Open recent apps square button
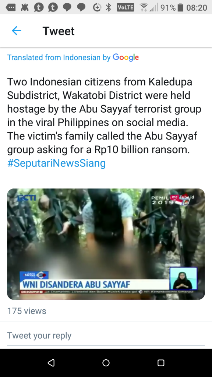Screen dimensions: 212x377 [161, 363]
